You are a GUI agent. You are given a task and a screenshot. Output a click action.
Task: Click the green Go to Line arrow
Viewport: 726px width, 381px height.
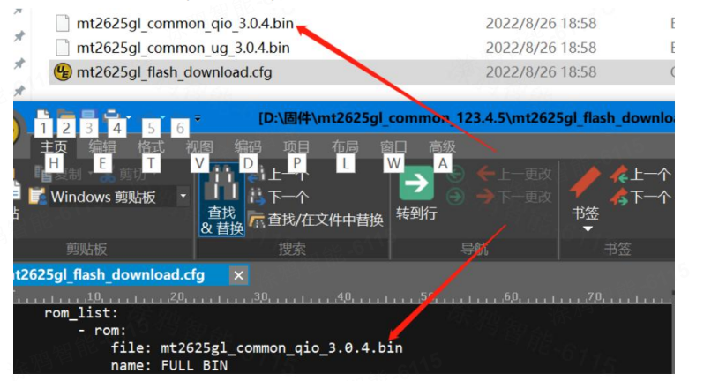(x=416, y=183)
